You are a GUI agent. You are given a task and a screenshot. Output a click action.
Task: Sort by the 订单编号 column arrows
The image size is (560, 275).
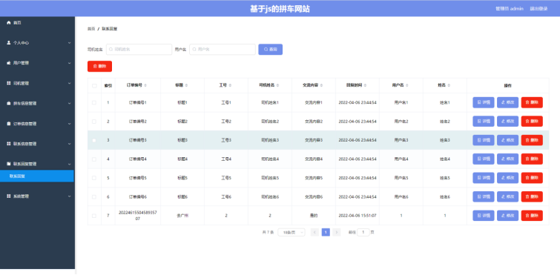(145, 85)
